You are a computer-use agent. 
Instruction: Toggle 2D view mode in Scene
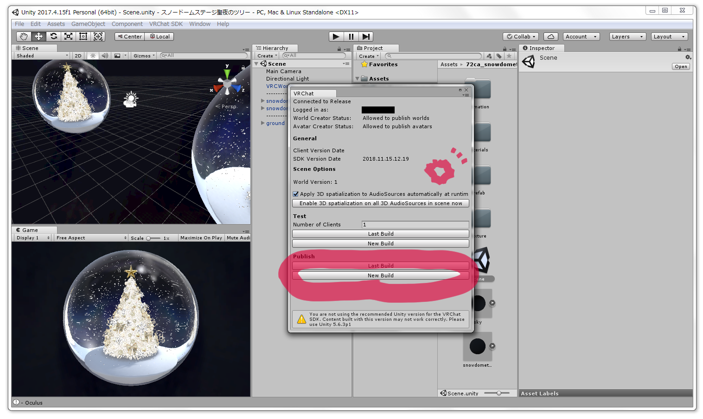pos(78,56)
